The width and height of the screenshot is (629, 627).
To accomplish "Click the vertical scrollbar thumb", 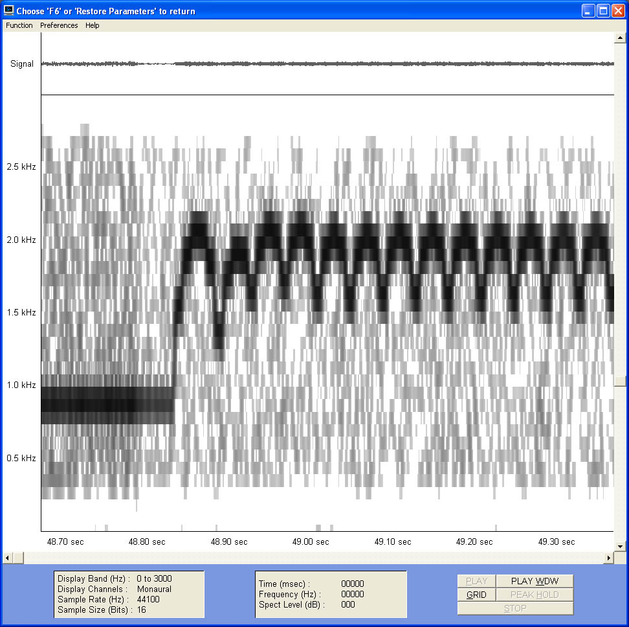I will pyautogui.click(x=620, y=381).
